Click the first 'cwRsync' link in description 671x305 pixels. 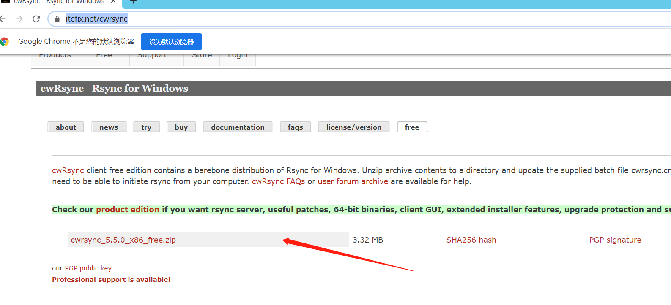coord(68,170)
